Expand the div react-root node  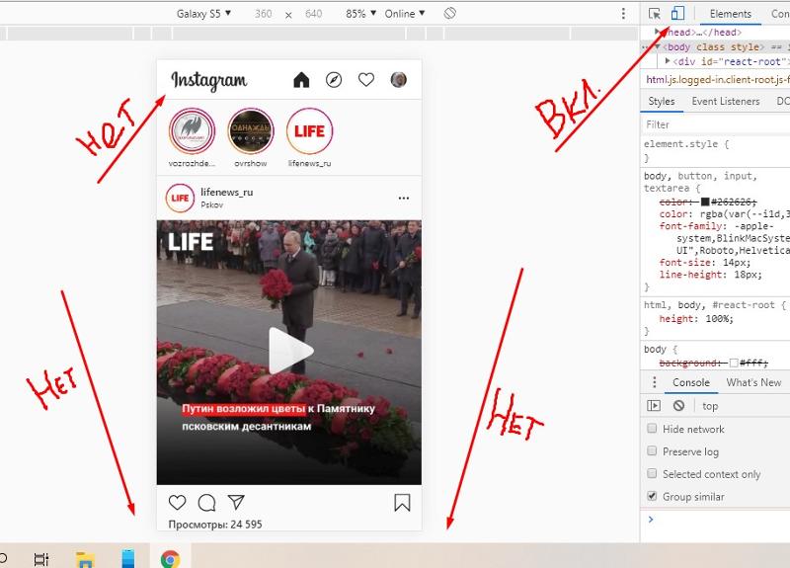click(x=668, y=61)
